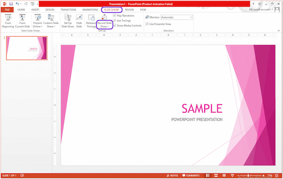Click the POWERPOINT PRESENTATION subtitle

[x=197, y=120]
